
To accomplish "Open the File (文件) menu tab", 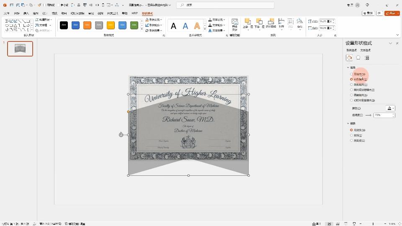I will [x=6, y=13].
